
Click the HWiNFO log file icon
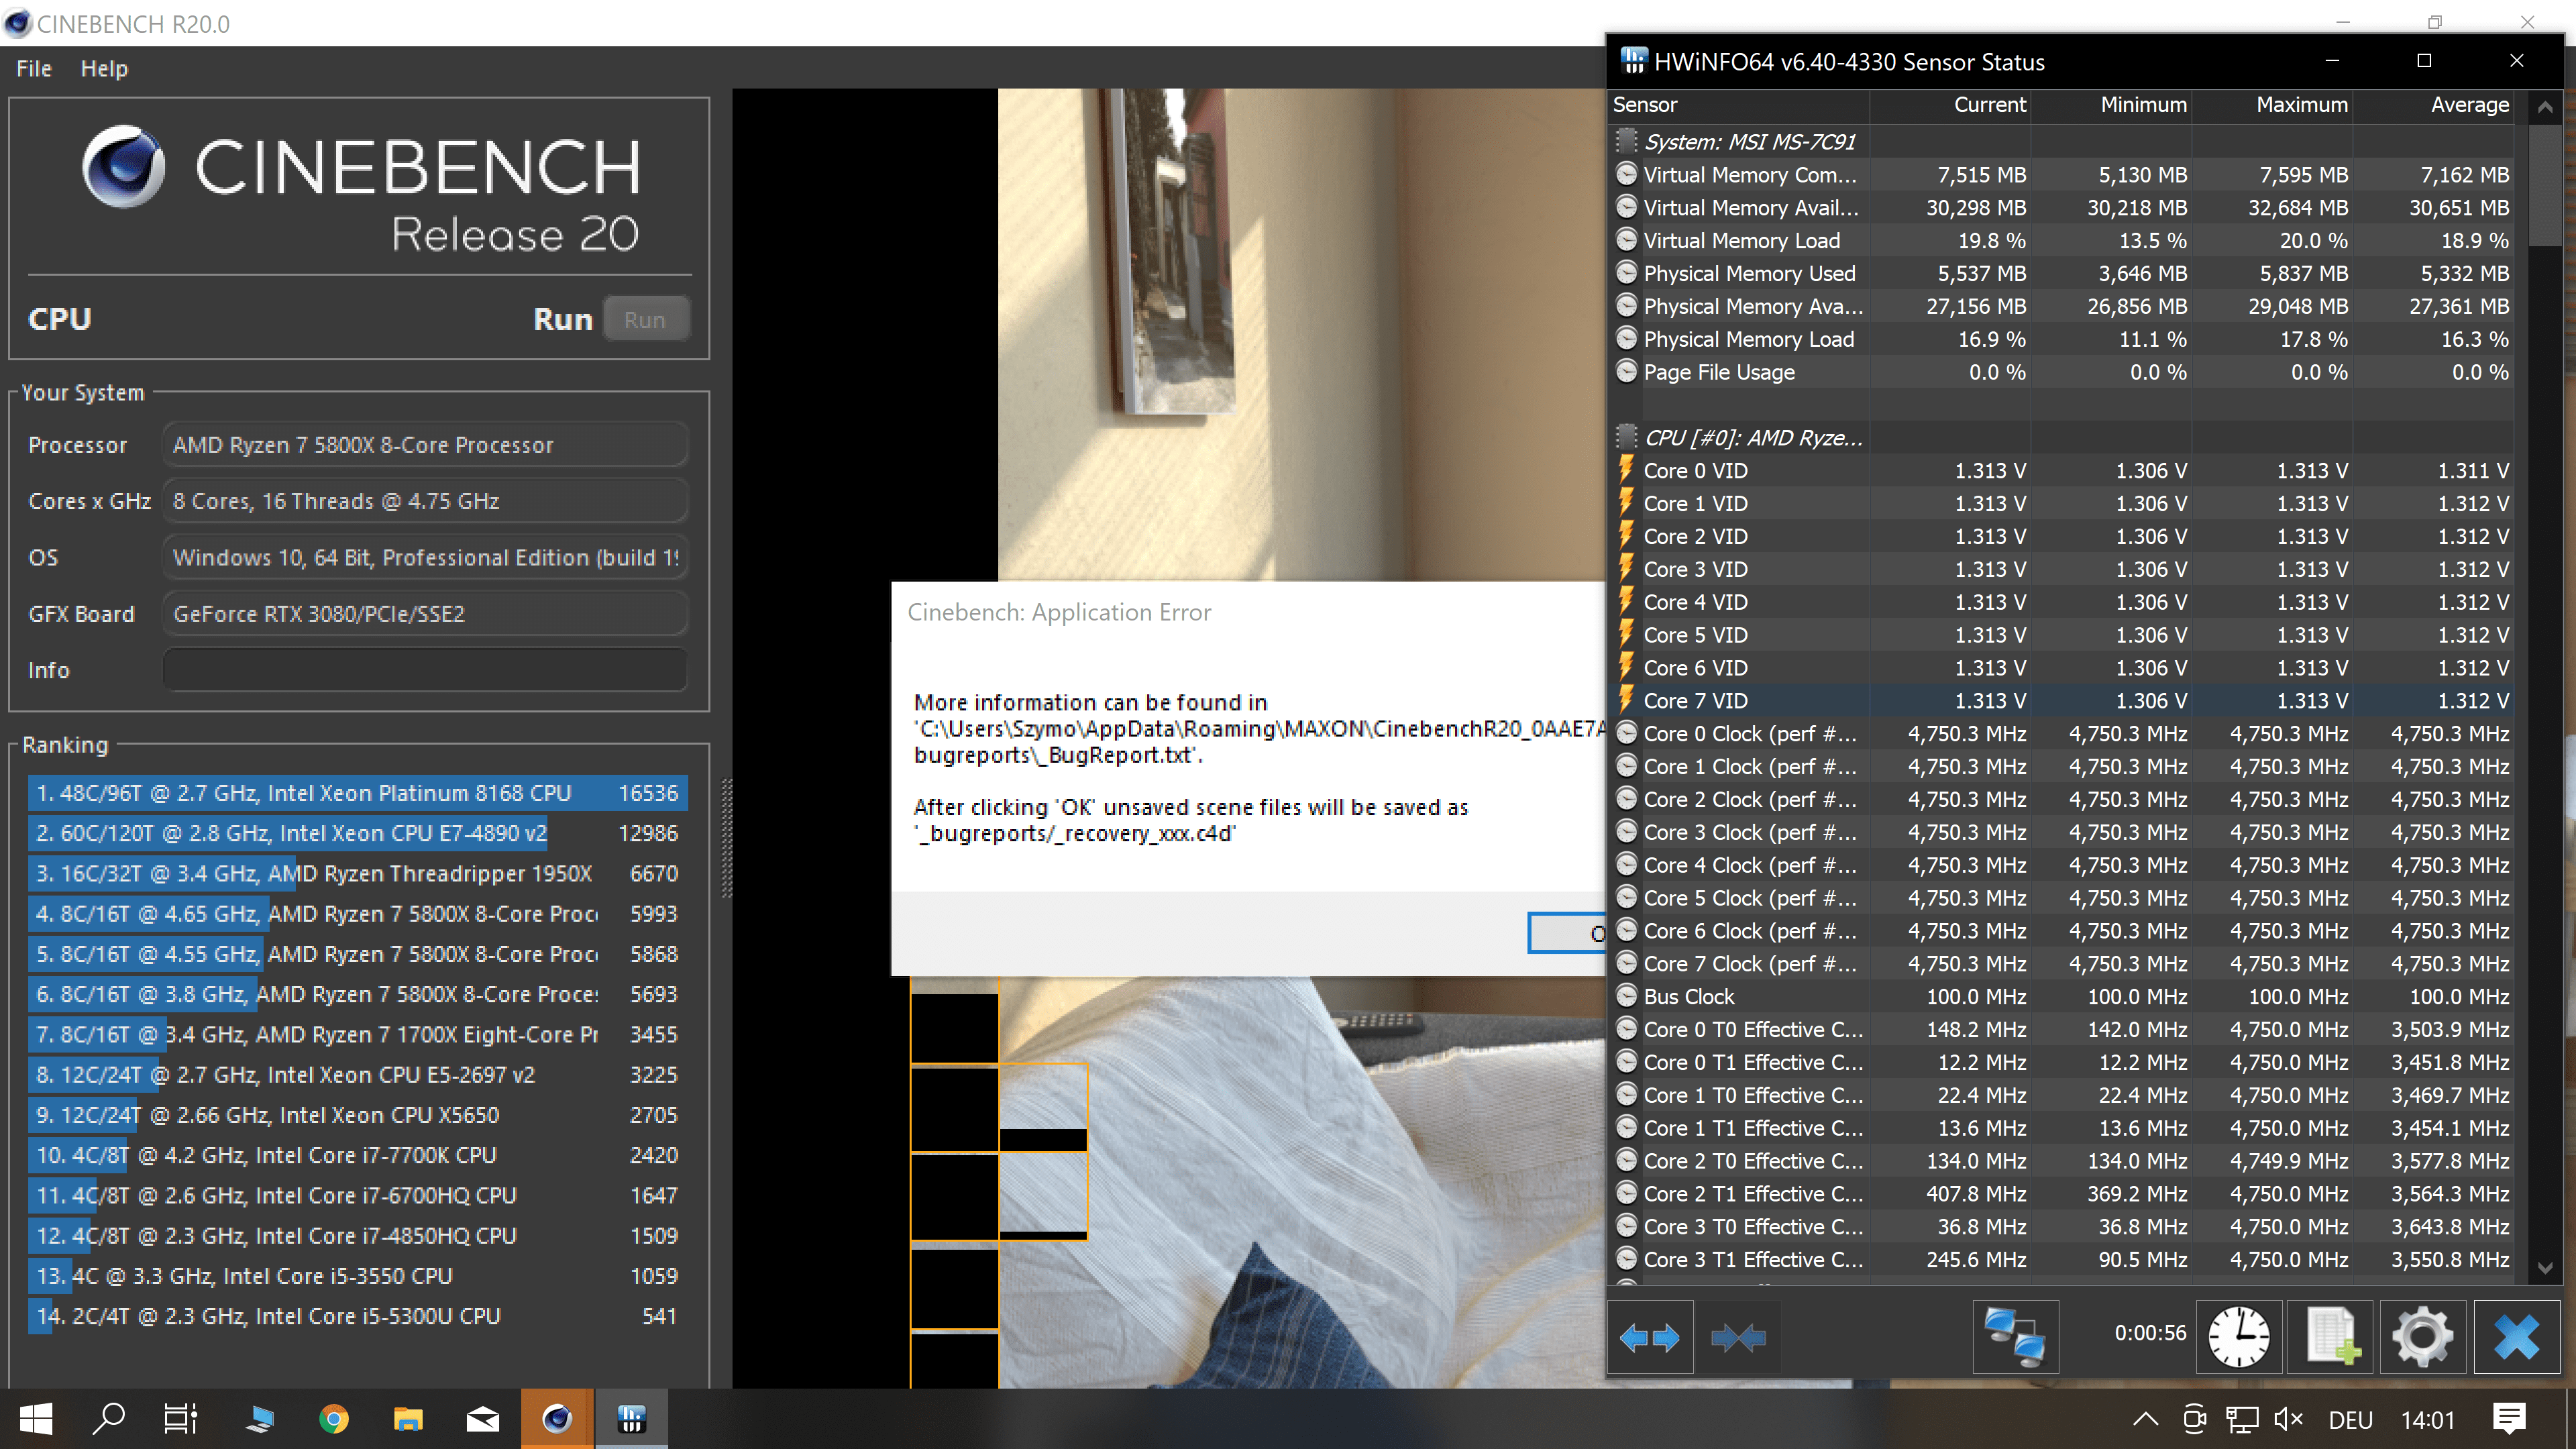coord(2330,1337)
